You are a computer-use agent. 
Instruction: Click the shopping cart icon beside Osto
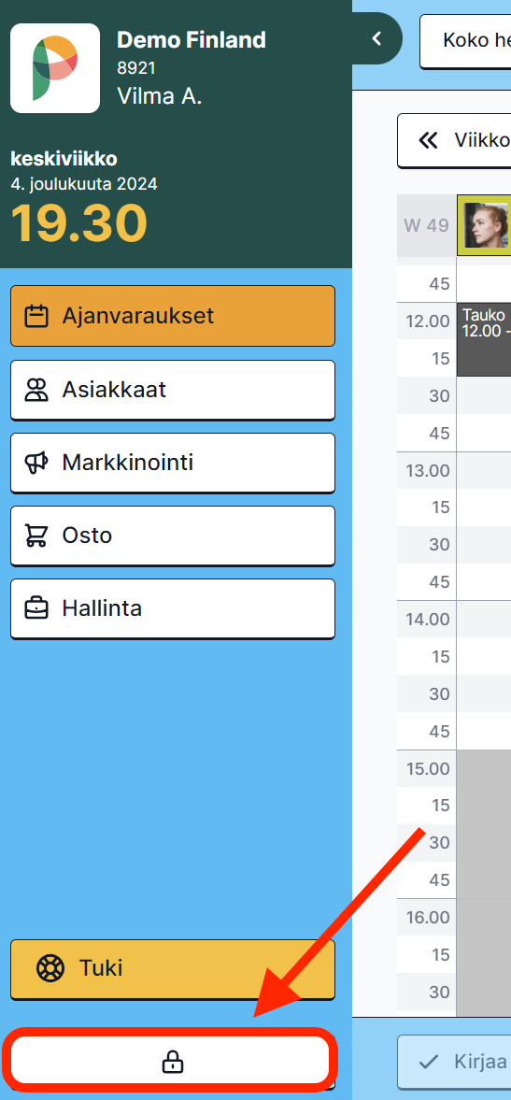(36, 536)
